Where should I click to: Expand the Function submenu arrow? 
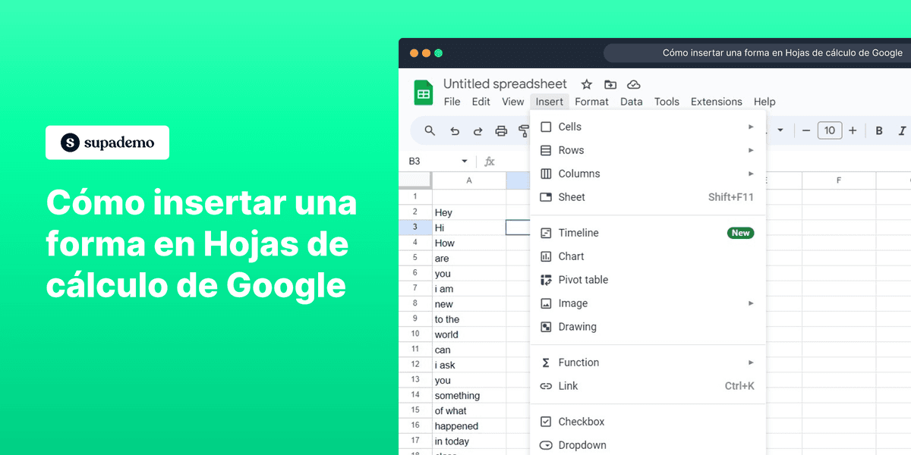[x=752, y=362]
